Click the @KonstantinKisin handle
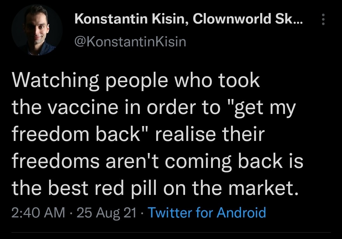This screenshot has height=239, width=342. (x=130, y=42)
